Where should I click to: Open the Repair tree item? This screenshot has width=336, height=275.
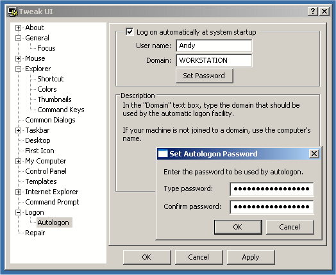click(35, 233)
